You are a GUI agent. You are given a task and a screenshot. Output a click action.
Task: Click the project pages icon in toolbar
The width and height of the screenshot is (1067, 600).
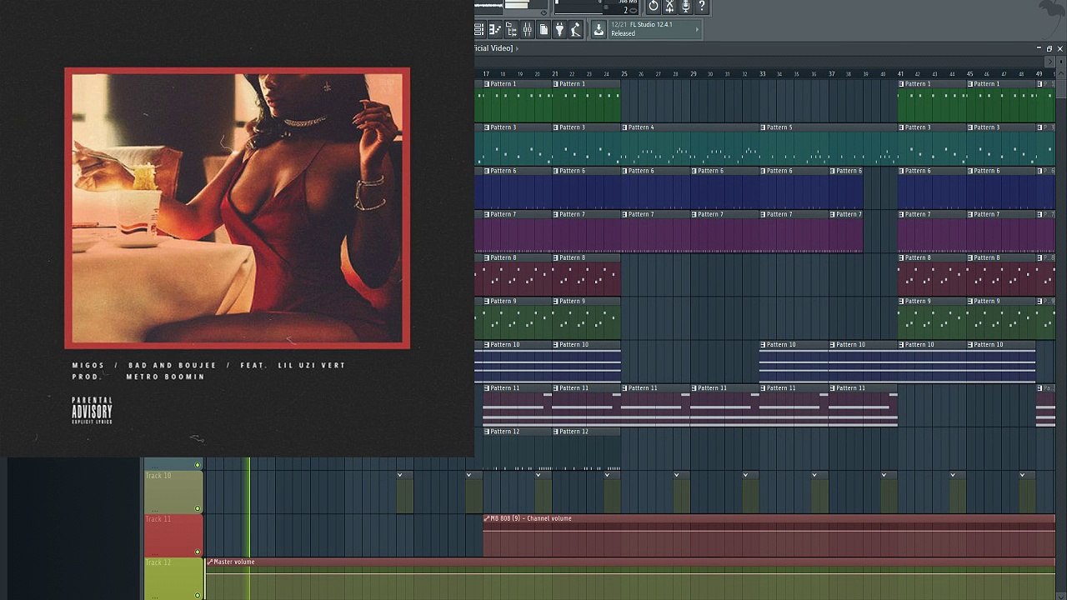click(544, 30)
